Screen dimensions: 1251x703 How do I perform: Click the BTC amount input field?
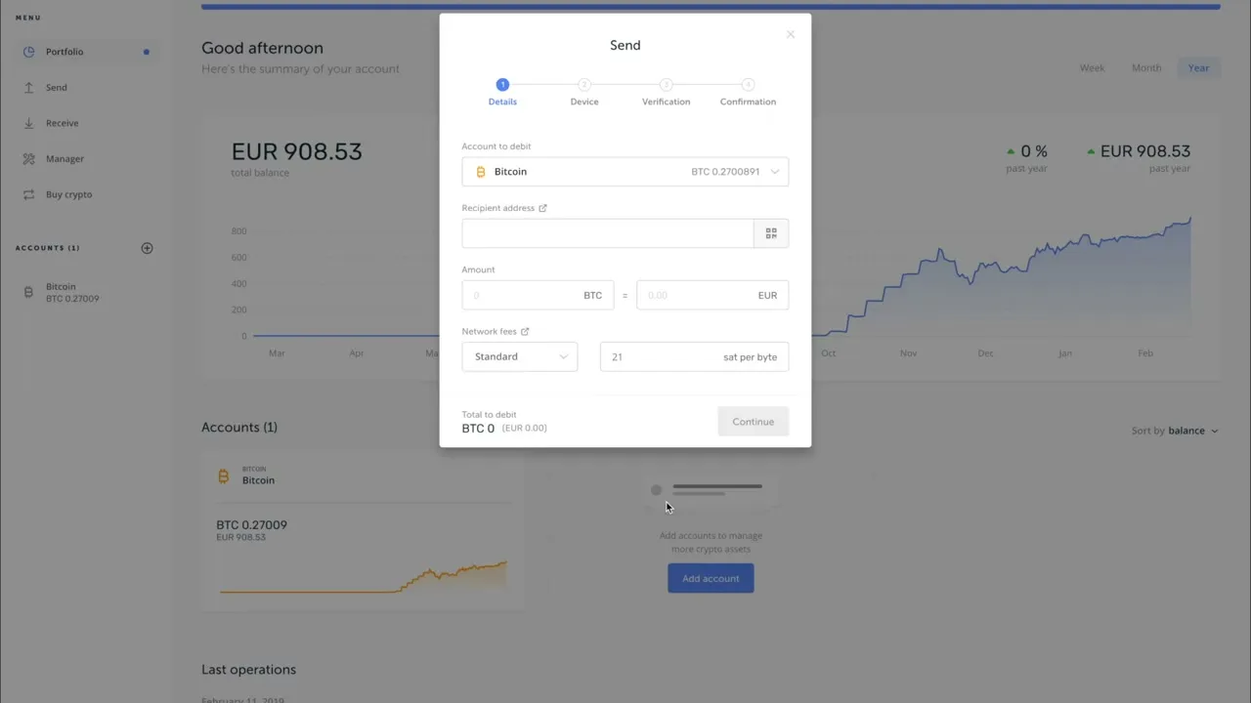click(523, 296)
